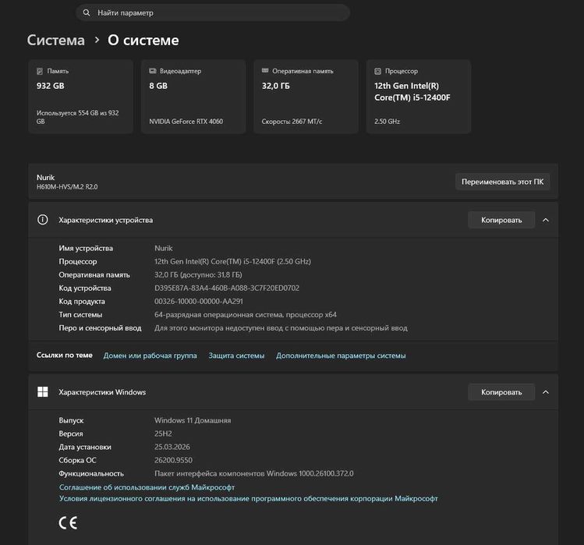This screenshot has height=545, width=584.
Task: Click the 2.50 GHz text in Процессор card
Action: pos(388,122)
